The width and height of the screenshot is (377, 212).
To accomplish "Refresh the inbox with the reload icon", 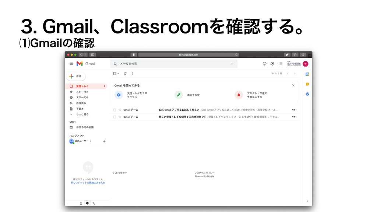I will tap(125, 74).
